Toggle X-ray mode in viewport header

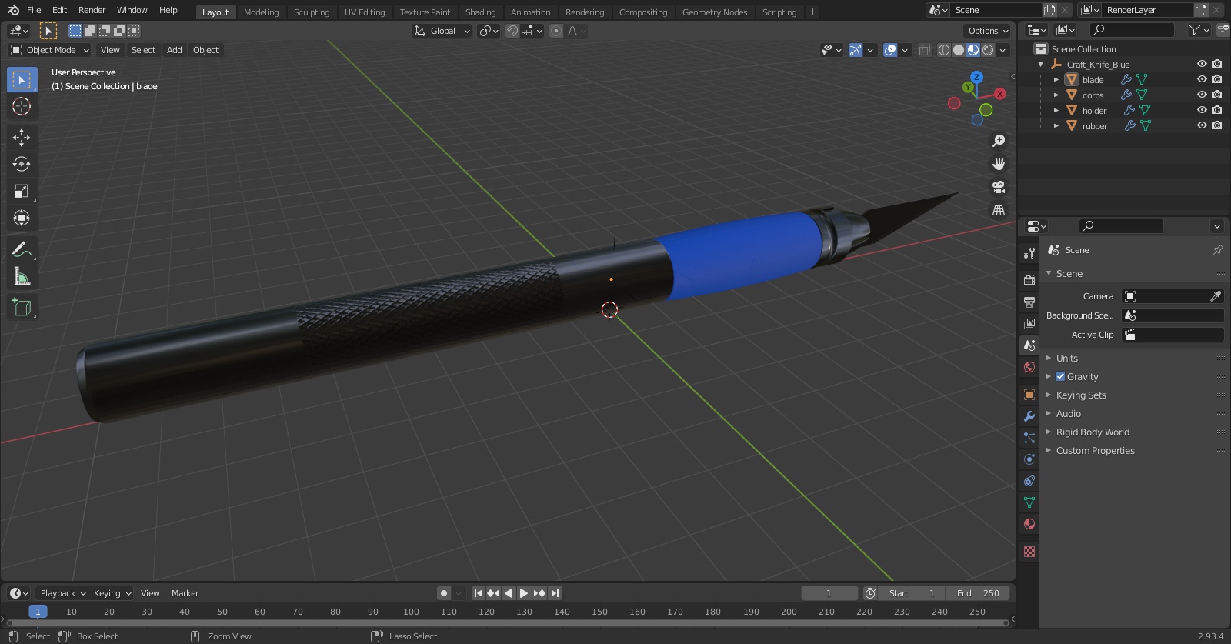coord(925,50)
